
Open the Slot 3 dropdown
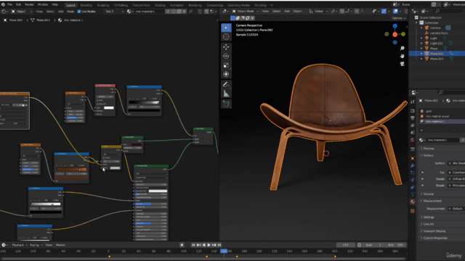click(x=114, y=12)
